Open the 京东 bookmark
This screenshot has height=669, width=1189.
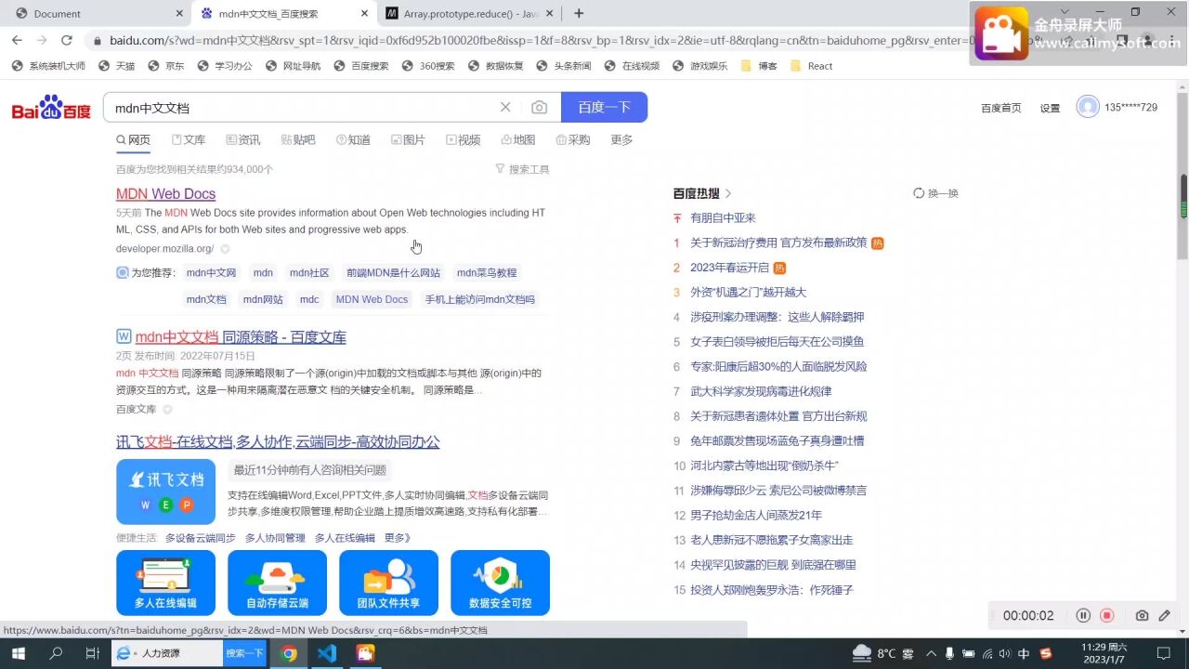166,66
